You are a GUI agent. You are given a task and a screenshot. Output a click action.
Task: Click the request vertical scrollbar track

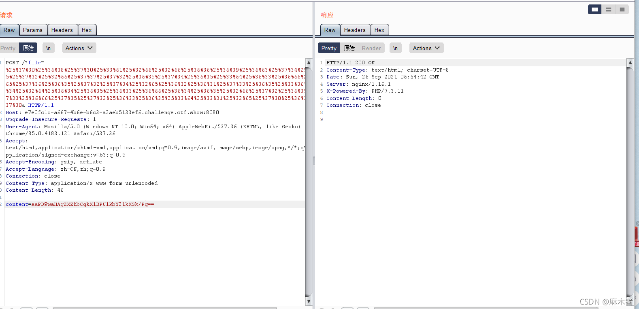pos(309,182)
